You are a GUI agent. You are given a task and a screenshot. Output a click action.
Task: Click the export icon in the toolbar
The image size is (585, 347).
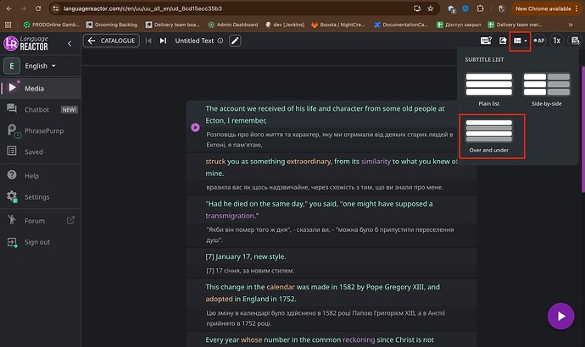point(503,41)
